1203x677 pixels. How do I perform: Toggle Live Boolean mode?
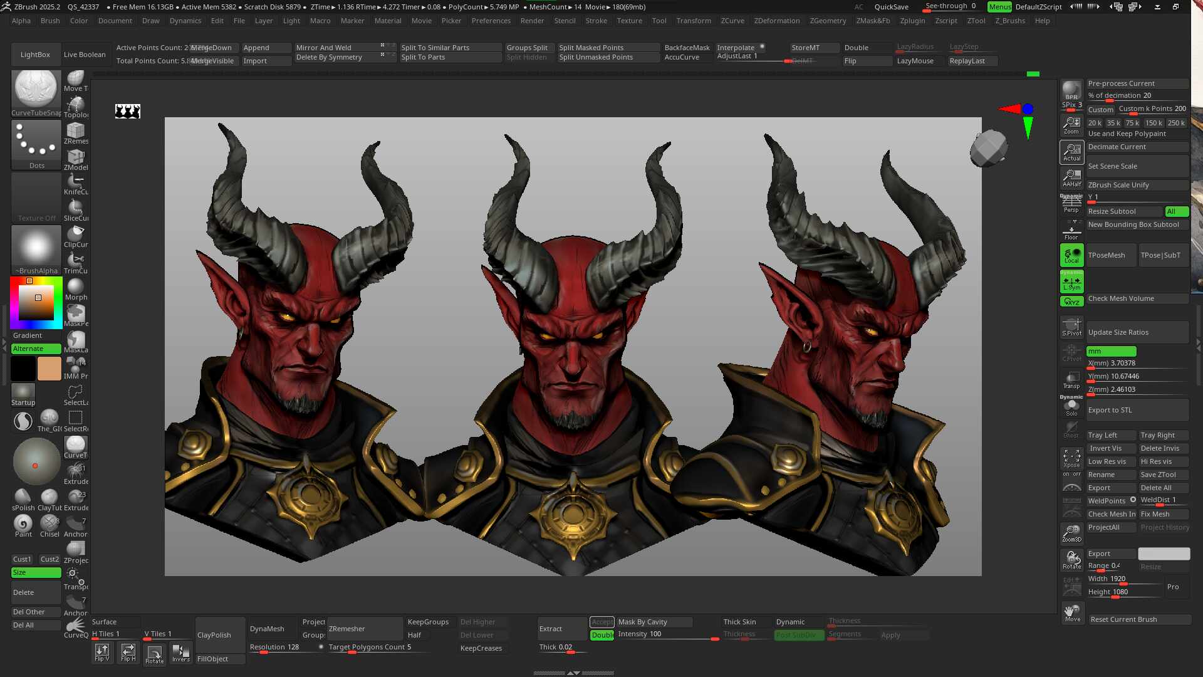(x=85, y=55)
